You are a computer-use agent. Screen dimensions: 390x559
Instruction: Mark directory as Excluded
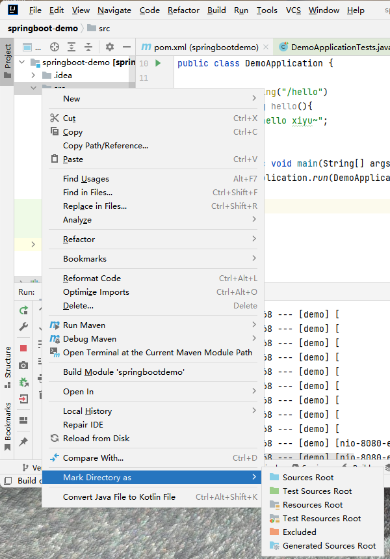point(322,532)
